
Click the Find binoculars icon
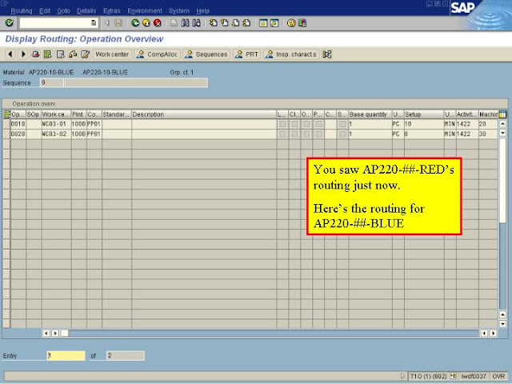coord(185,23)
